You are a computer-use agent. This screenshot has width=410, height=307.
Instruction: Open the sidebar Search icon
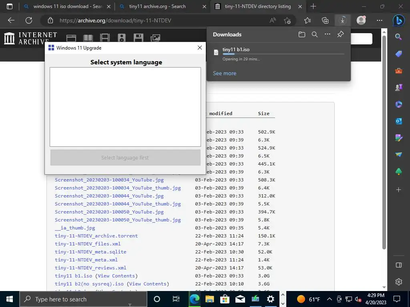coord(398,37)
